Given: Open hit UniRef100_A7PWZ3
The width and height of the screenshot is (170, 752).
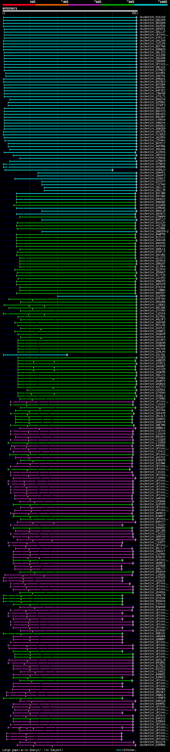Looking at the screenshot, I should (152, 70).
